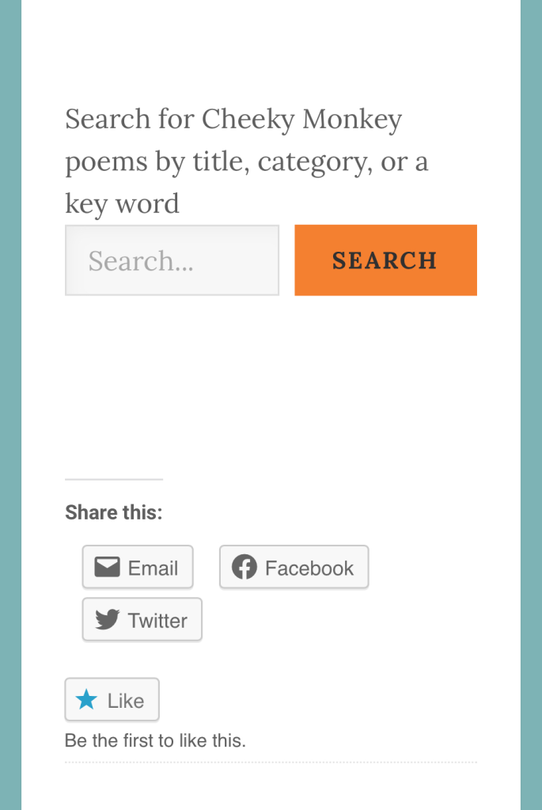Click the envelope icon on Email button
Image resolution: width=542 pixels, height=810 pixels.
(x=107, y=567)
